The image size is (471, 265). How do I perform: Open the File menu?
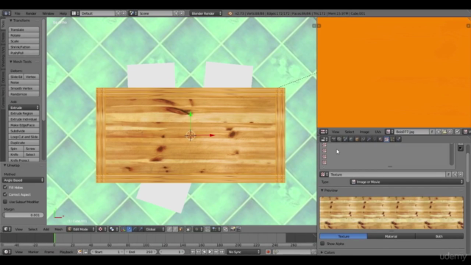17,13
